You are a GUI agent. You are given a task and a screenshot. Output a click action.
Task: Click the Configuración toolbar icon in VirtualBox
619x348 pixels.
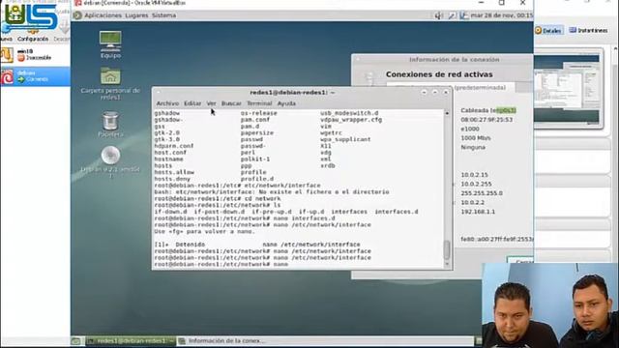point(33,34)
